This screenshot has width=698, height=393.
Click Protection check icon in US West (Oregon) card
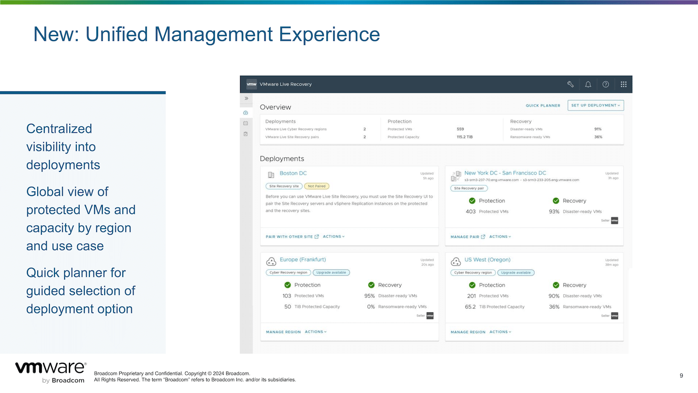pos(472,285)
